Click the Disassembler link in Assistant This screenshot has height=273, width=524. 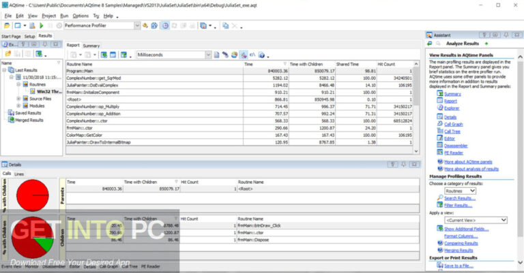456,146
